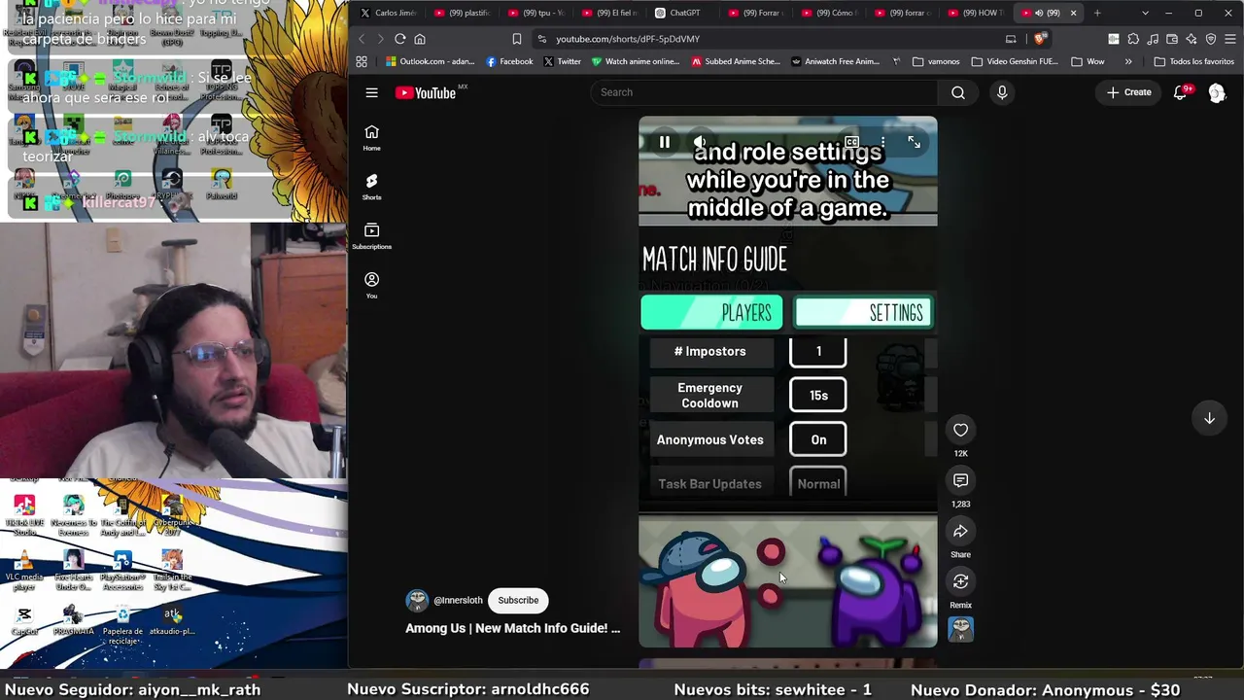
Task: Open Subbed Anime Sche... bookmark
Action: (x=736, y=61)
